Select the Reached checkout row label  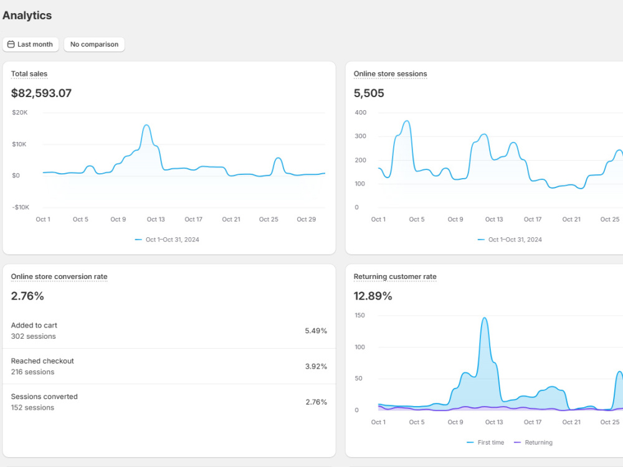(42, 361)
